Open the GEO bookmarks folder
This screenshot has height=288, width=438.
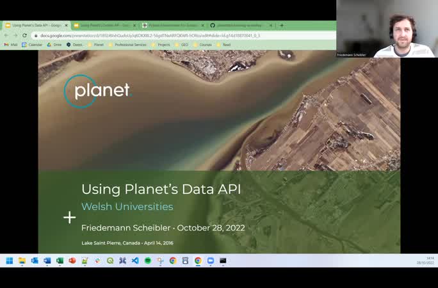[x=181, y=45]
